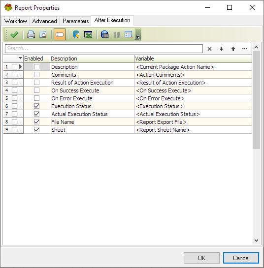Click the blue document with pencil icon
This screenshot has width=264, height=268.
76,34
